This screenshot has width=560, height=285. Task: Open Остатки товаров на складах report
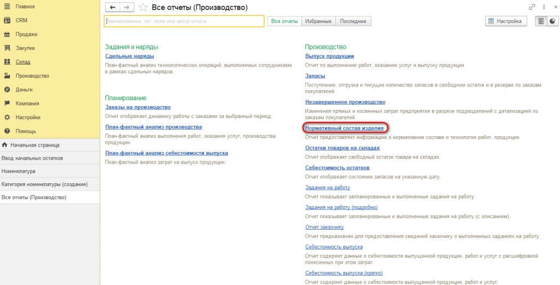tap(342, 148)
